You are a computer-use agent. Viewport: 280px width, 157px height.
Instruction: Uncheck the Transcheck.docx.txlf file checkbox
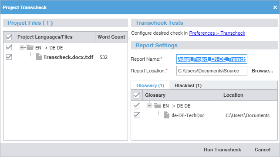[x=9, y=57]
